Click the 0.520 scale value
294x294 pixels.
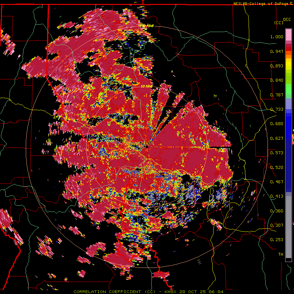(277, 168)
